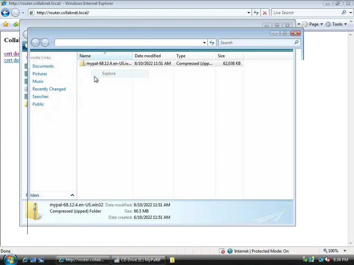The width and height of the screenshot is (354, 265).
Task: Click the Live Search box
Action: coord(306,13)
